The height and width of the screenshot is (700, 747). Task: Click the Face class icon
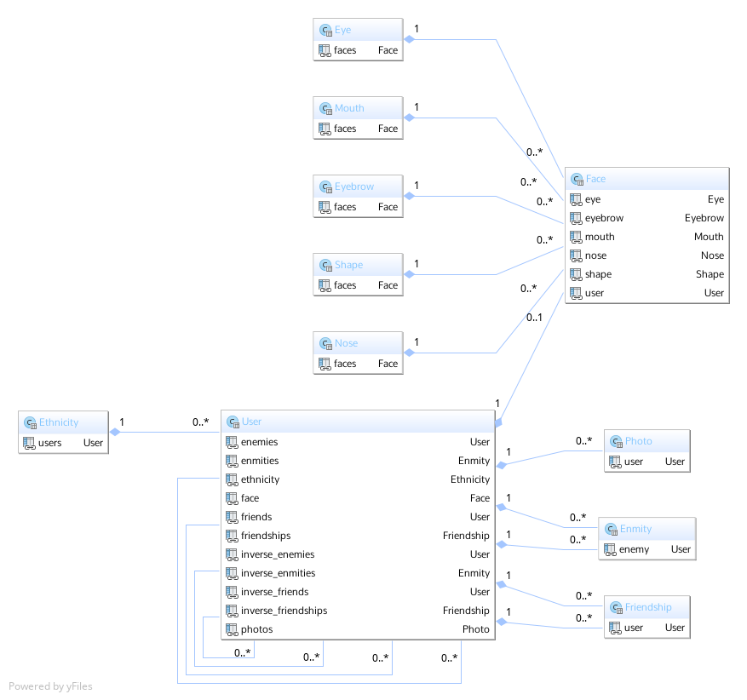[x=577, y=180]
